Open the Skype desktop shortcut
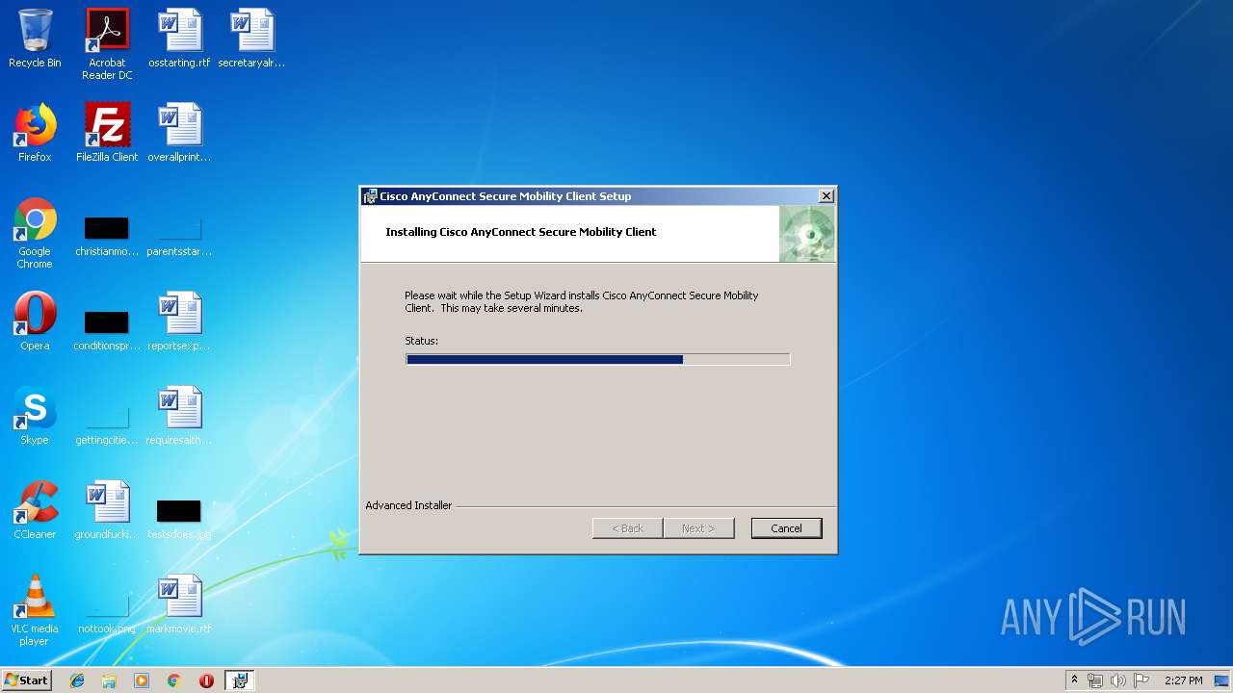The width and height of the screenshot is (1233, 693). click(35, 416)
